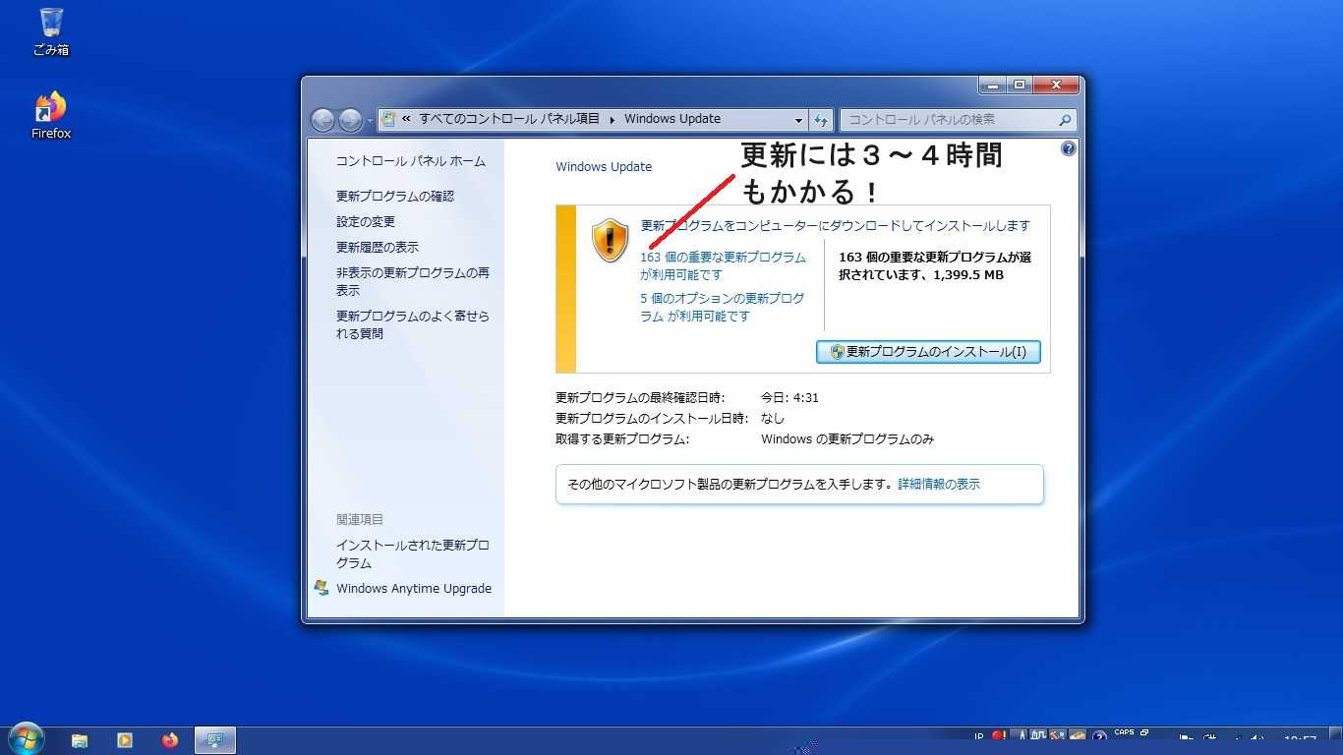Launch Windows Media Player from taskbar
Viewport: 1343px width, 755px height.
tap(125, 740)
